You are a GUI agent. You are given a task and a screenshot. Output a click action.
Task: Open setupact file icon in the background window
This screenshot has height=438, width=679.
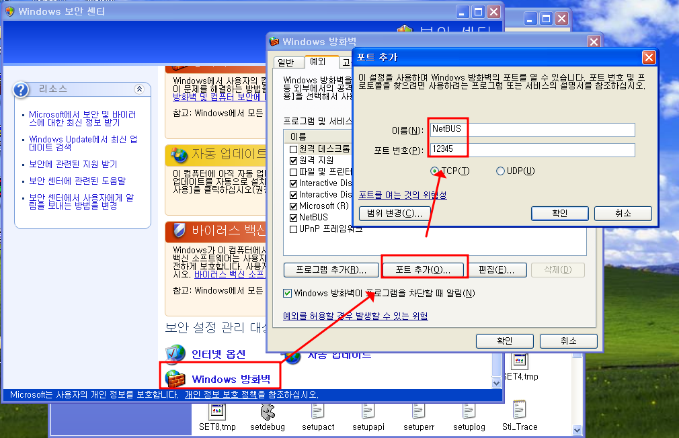click(x=318, y=411)
